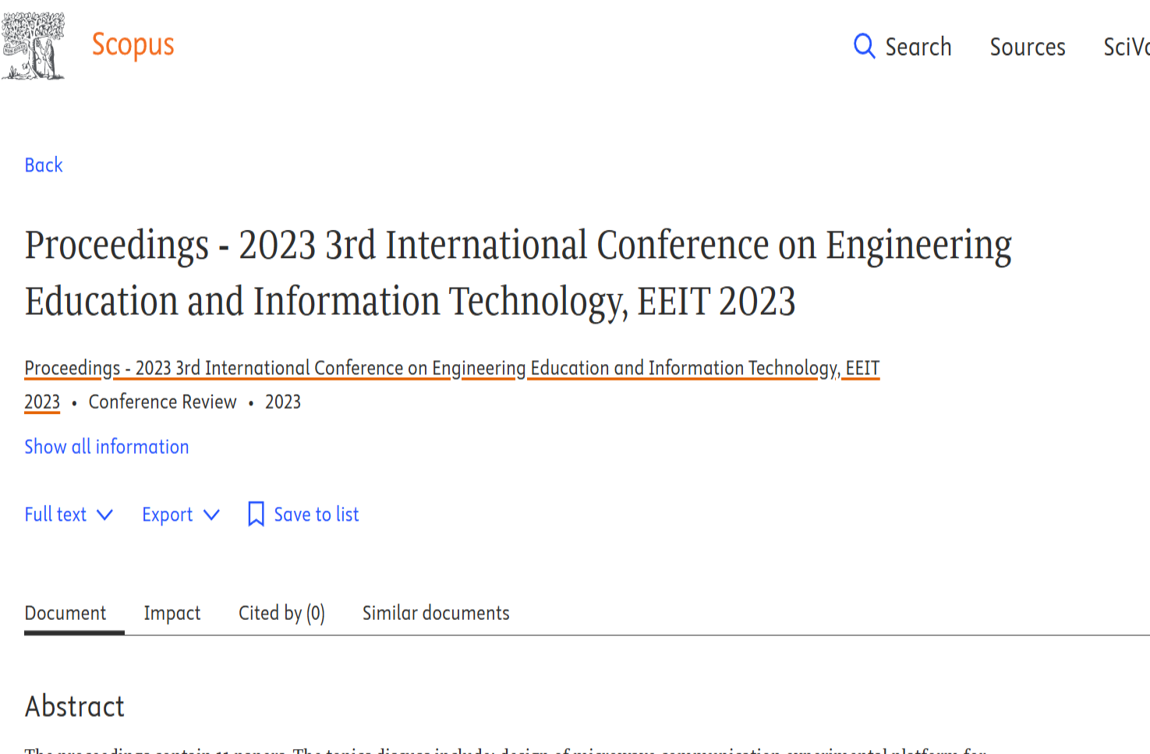
Task: Save document to list
Action: coord(303,515)
